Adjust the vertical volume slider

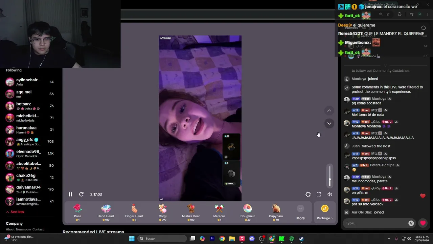pos(329,176)
